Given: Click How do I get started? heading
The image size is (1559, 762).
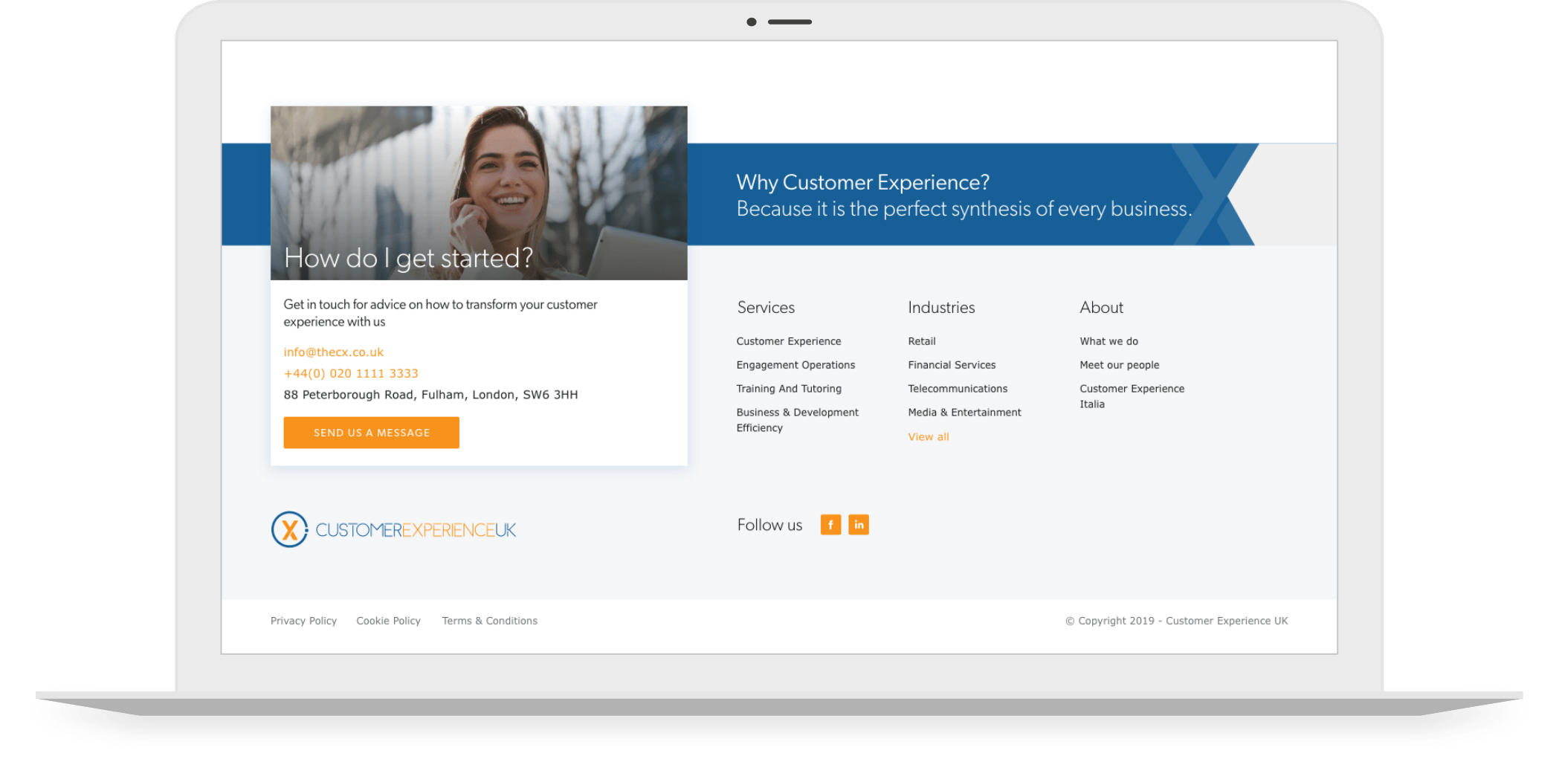Looking at the screenshot, I should click(x=408, y=258).
